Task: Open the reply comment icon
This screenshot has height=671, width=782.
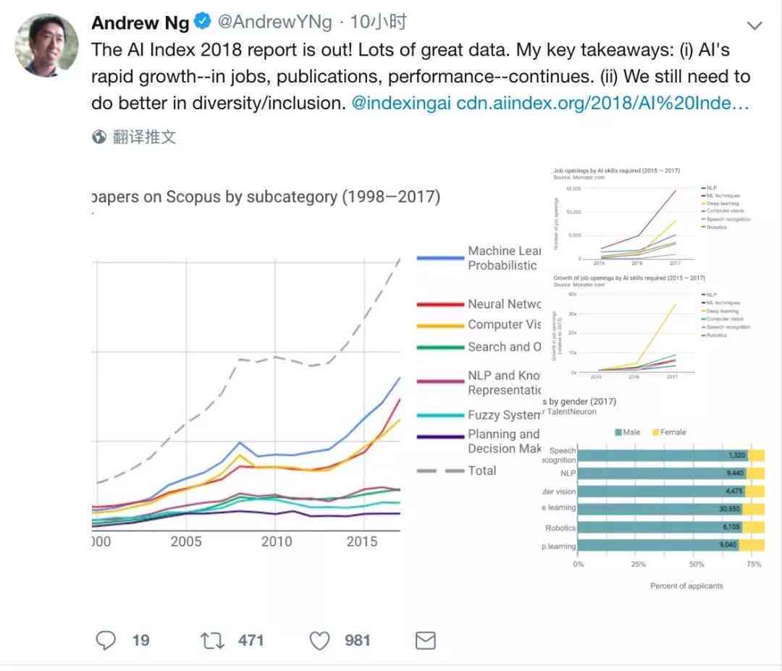Action: 105,640
